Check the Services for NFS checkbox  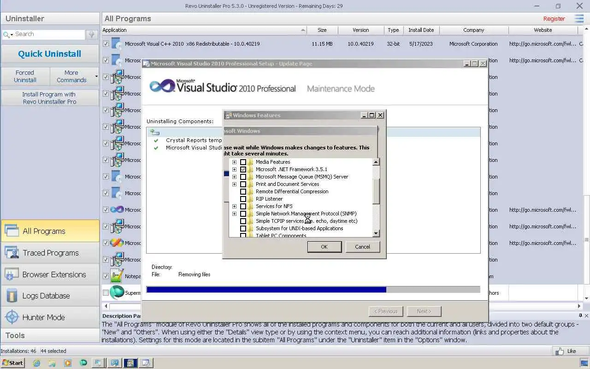point(243,206)
